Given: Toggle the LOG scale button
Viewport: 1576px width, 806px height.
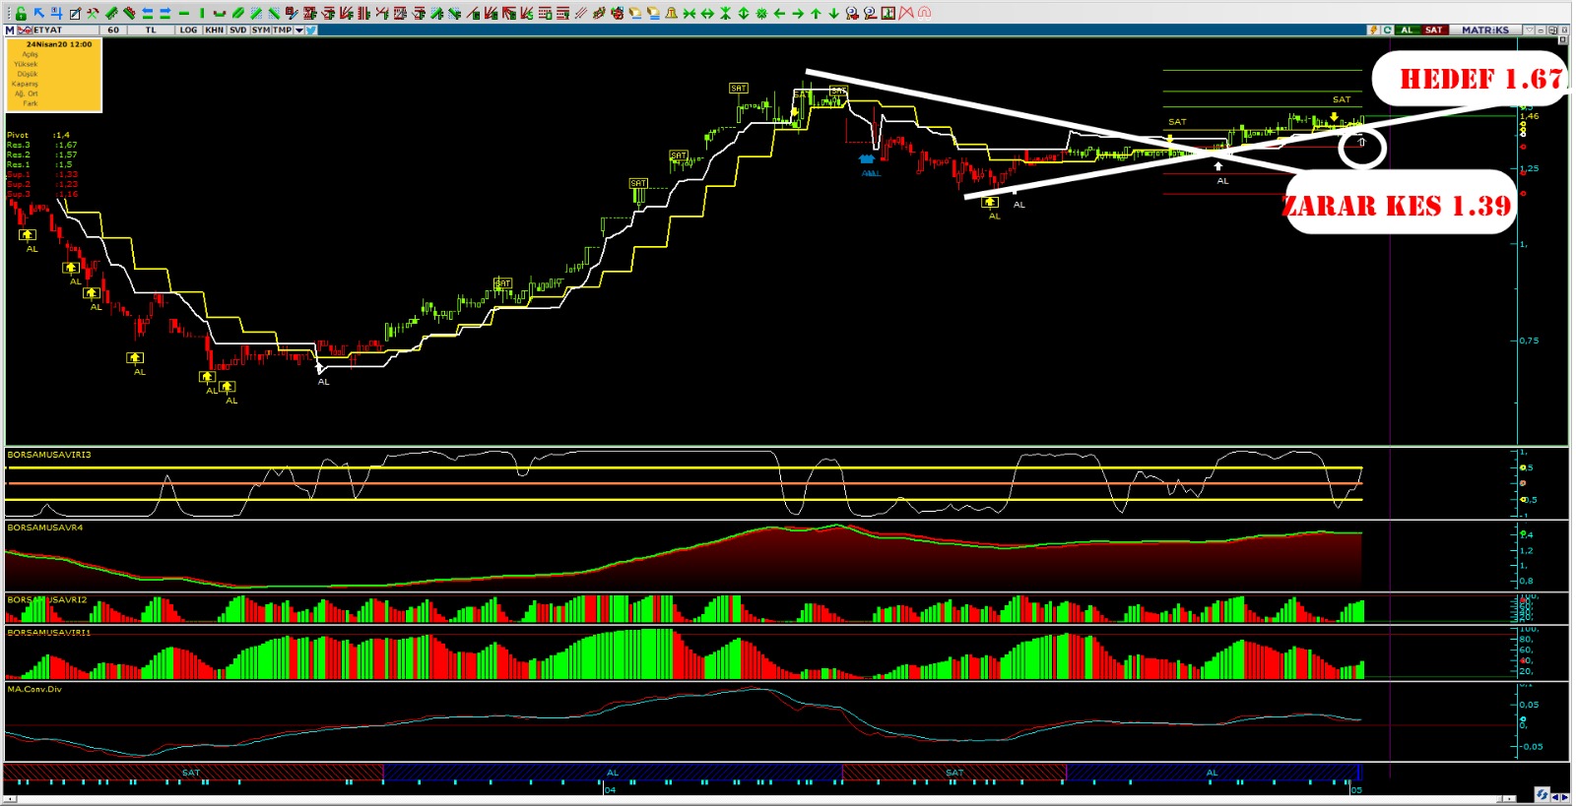Looking at the screenshot, I should pyautogui.click(x=188, y=30).
